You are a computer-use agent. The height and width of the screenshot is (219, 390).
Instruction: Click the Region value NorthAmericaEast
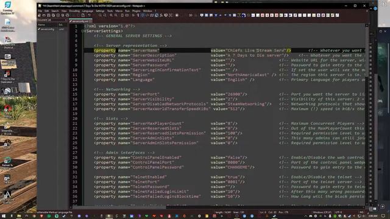[247, 75]
